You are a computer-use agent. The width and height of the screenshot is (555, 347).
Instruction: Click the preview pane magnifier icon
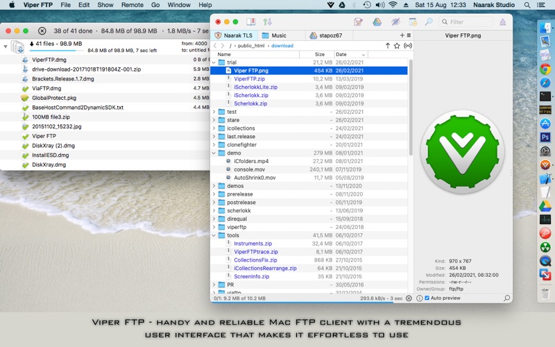pos(507,298)
